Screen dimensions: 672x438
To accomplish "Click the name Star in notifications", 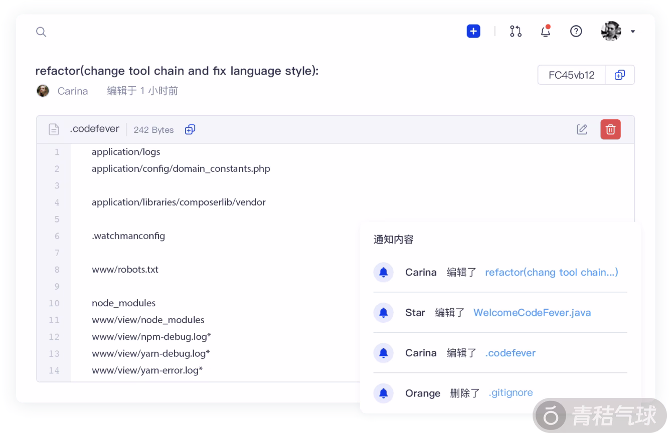I will coord(415,313).
